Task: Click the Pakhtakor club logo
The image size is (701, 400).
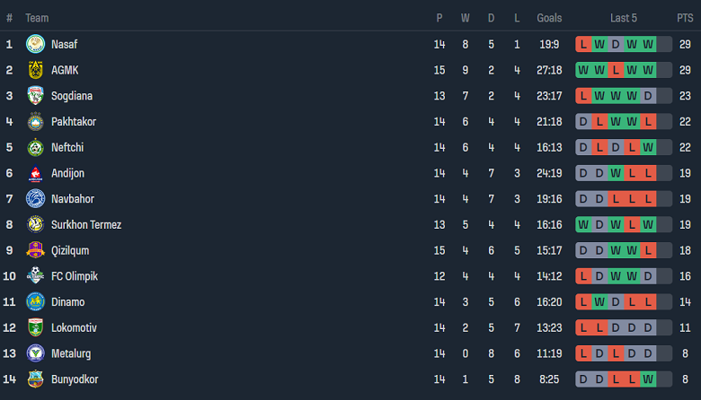Action: [35, 122]
